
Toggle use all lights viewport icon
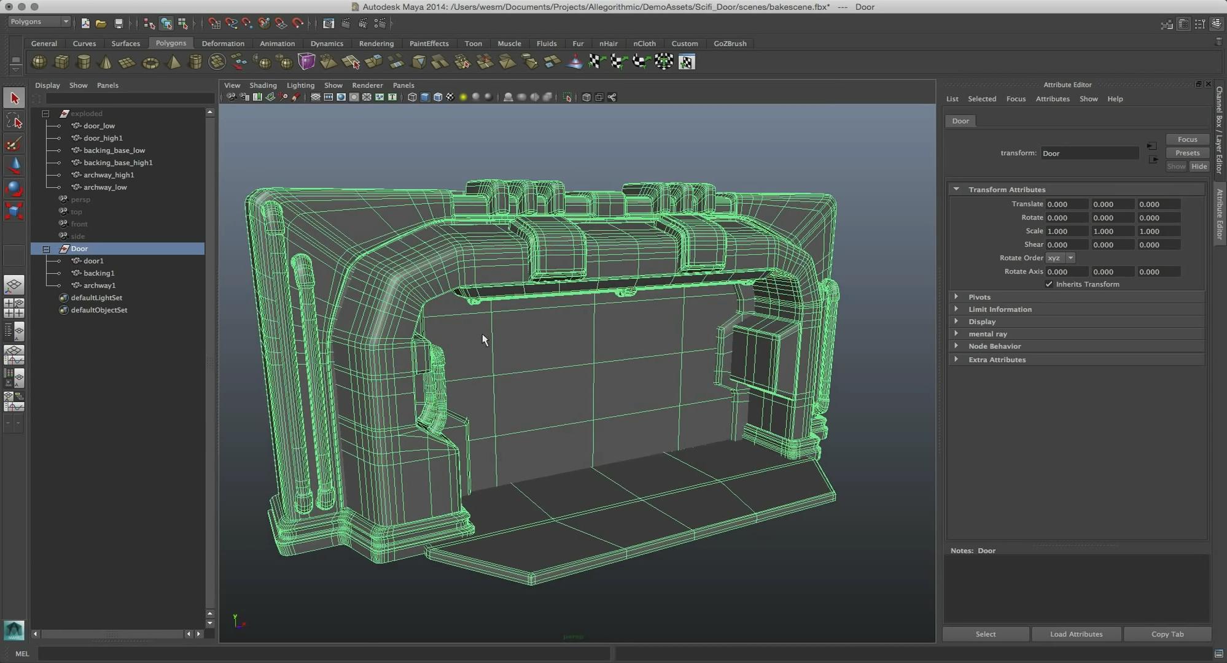pos(463,97)
